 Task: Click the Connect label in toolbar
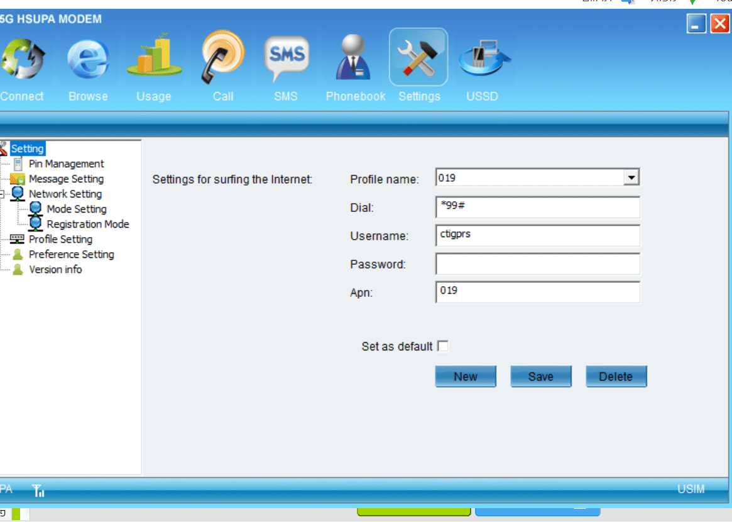click(x=21, y=96)
